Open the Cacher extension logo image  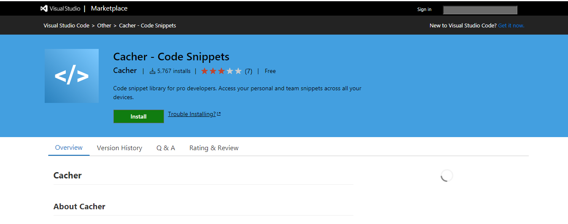click(x=72, y=76)
